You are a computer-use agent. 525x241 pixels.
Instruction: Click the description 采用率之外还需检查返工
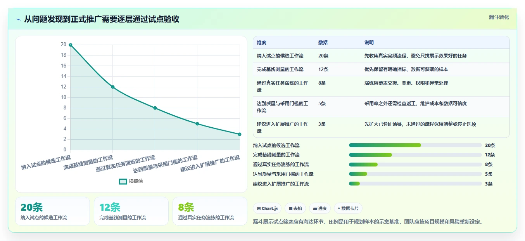pyautogui.click(x=415, y=103)
